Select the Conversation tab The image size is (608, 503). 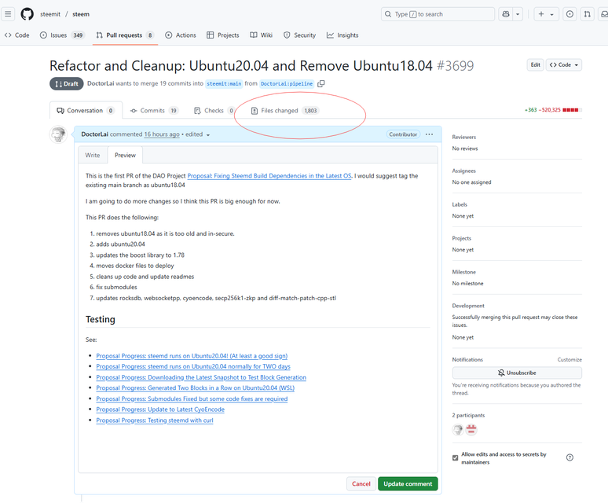[x=86, y=111]
